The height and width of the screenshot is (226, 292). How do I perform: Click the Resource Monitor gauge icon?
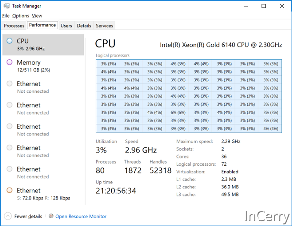[51, 216]
